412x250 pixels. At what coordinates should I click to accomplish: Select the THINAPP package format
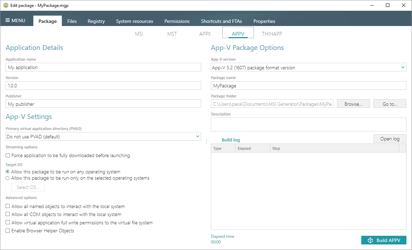click(272, 34)
